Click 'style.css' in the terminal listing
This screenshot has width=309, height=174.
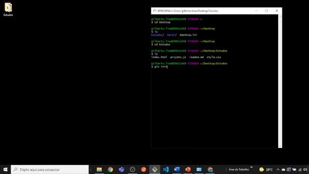(213, 57)
